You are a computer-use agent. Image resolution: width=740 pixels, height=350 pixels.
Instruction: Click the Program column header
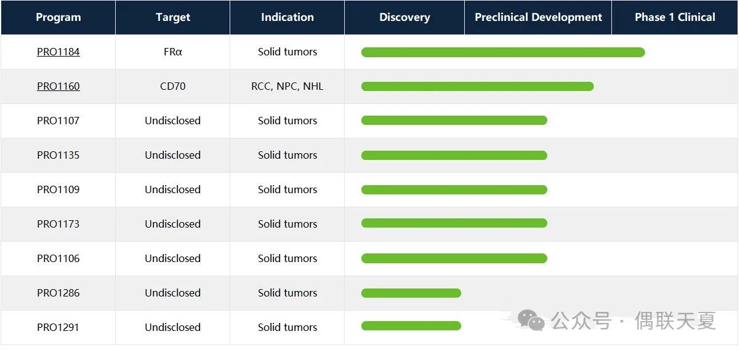pyautogui.click(x=58, y=17)
